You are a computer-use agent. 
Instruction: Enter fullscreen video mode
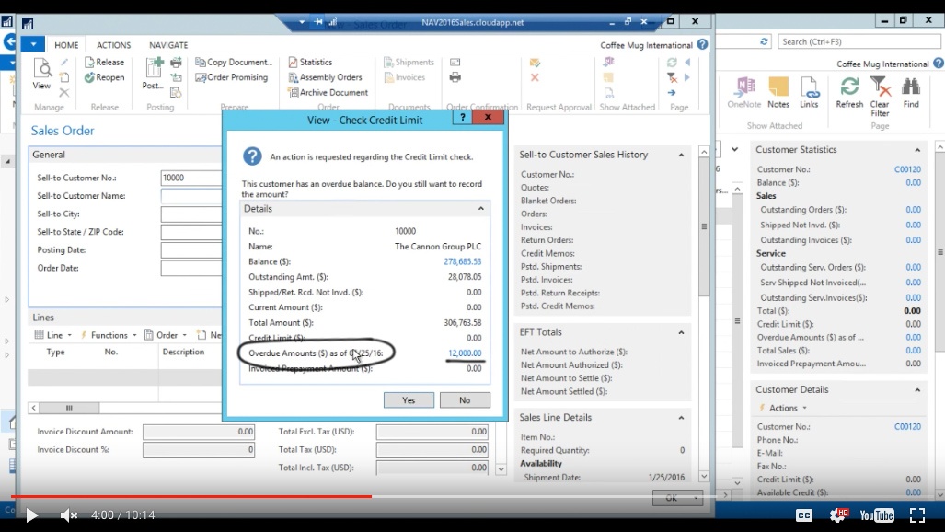pyautogui.click(x=917, y=515)
